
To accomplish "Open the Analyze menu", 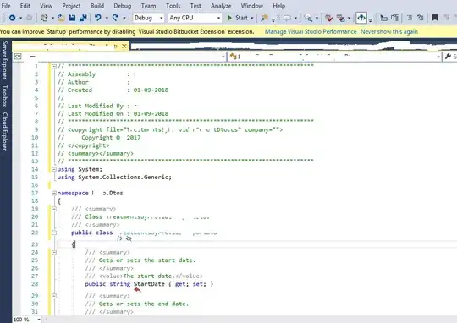I will tap(221, 6).
